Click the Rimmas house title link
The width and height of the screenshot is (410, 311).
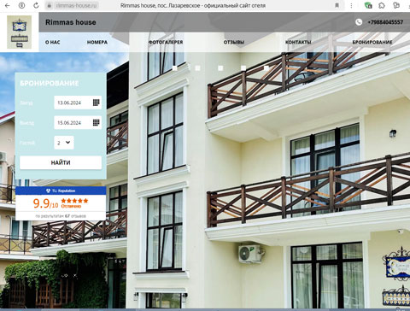(x=71, y=22)
